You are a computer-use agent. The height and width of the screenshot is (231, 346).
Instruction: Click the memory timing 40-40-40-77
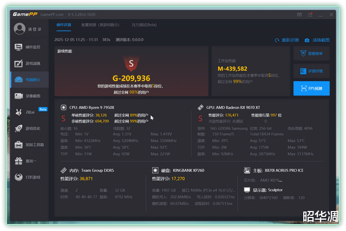click(86, 197)
